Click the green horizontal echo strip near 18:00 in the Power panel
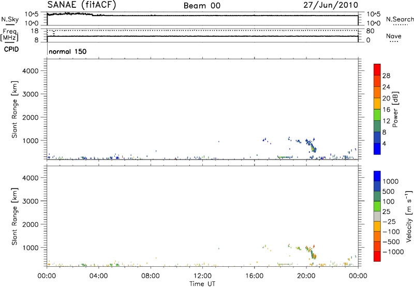The image size is (414, 287). click(x=285, y=157)
